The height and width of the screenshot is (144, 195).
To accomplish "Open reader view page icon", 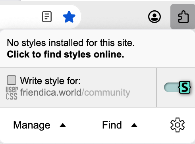I will tap(47, 17).
